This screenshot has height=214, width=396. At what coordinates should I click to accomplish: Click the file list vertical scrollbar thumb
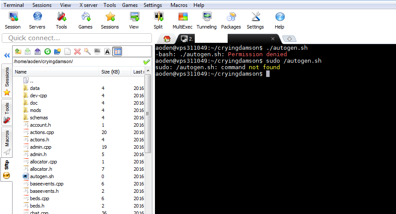point(148,114)
